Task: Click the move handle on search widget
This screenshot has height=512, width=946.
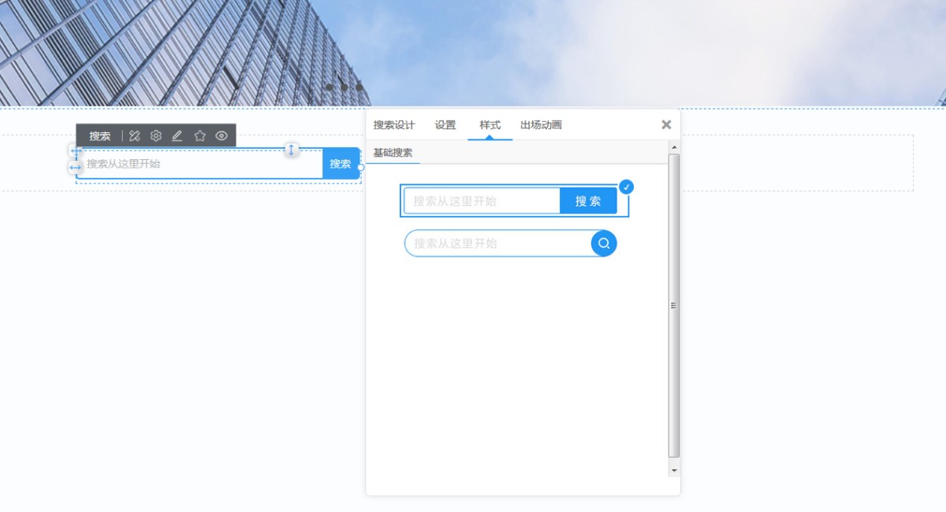Action: click(76, 151)
